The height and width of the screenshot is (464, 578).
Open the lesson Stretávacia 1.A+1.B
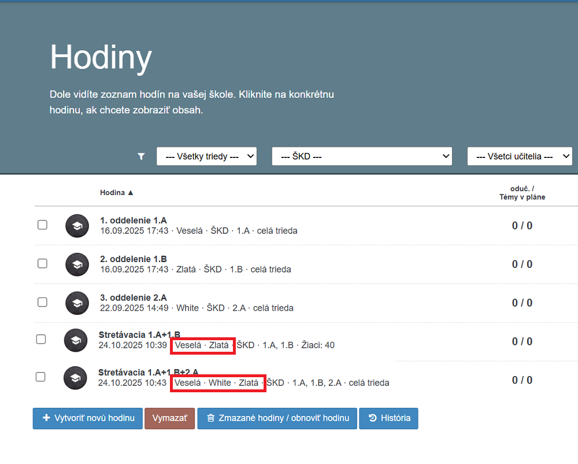coord(139,334)
